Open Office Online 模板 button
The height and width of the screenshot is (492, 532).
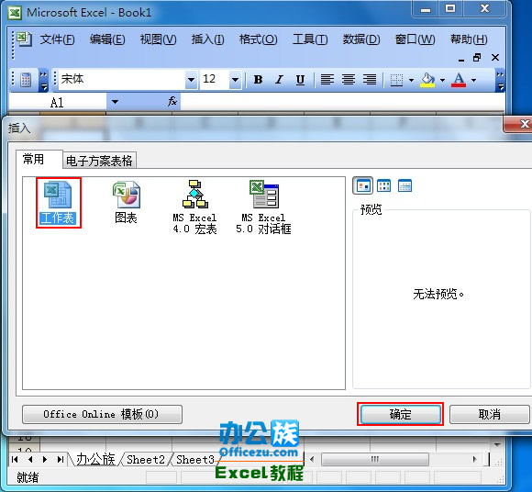pyautogui.click(x=102, y=414)
